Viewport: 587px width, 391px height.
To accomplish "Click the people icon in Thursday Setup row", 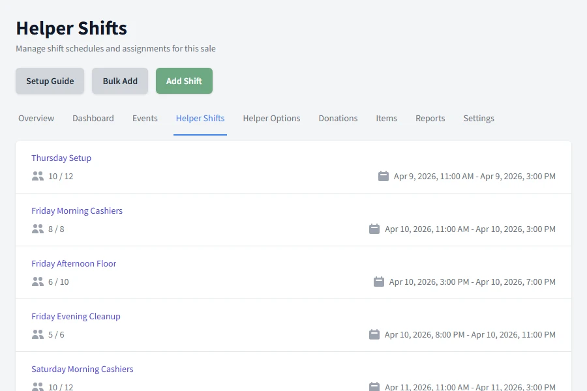I will (37, 176).
